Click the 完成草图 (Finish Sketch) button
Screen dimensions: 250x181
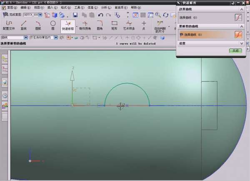point(12,15)
